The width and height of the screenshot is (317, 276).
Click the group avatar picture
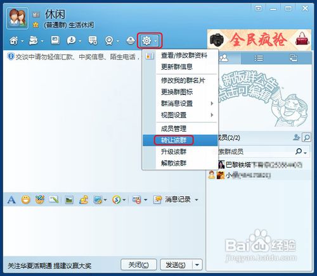17,18
